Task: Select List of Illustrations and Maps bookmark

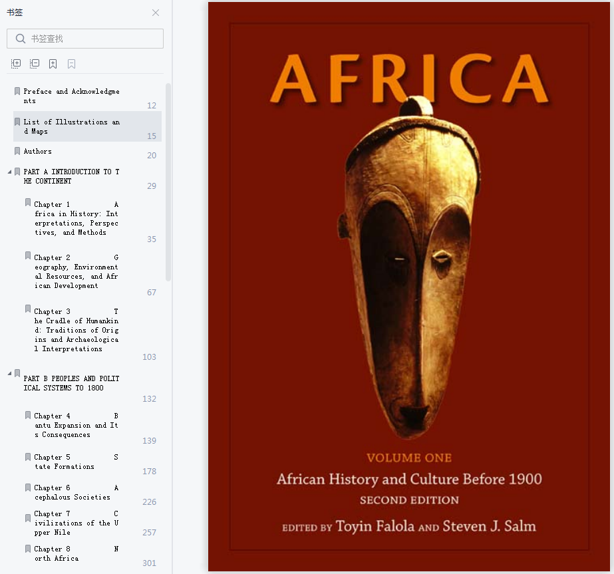Action: click(x=87, y=126)
